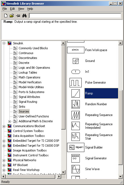
Task: Select the Sources library
Action: click(24, 111)
